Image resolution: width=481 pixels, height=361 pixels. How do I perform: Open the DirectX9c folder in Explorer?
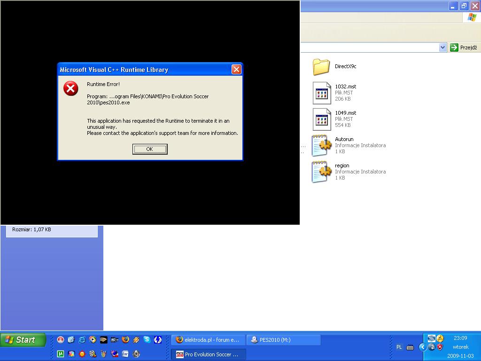[334, 67]
